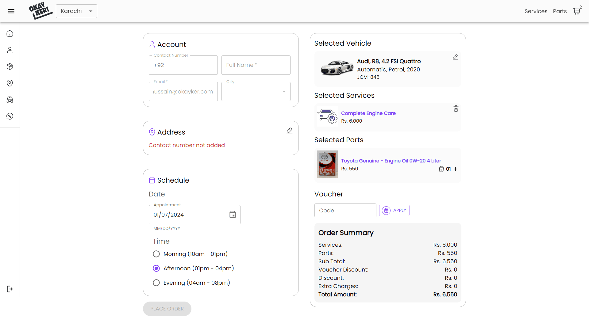Click the APPLY voucher button

(x=394, y=211)
